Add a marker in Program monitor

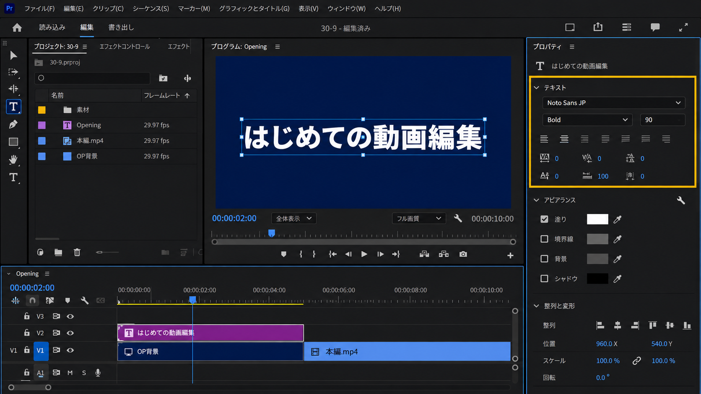coord(284,254)
